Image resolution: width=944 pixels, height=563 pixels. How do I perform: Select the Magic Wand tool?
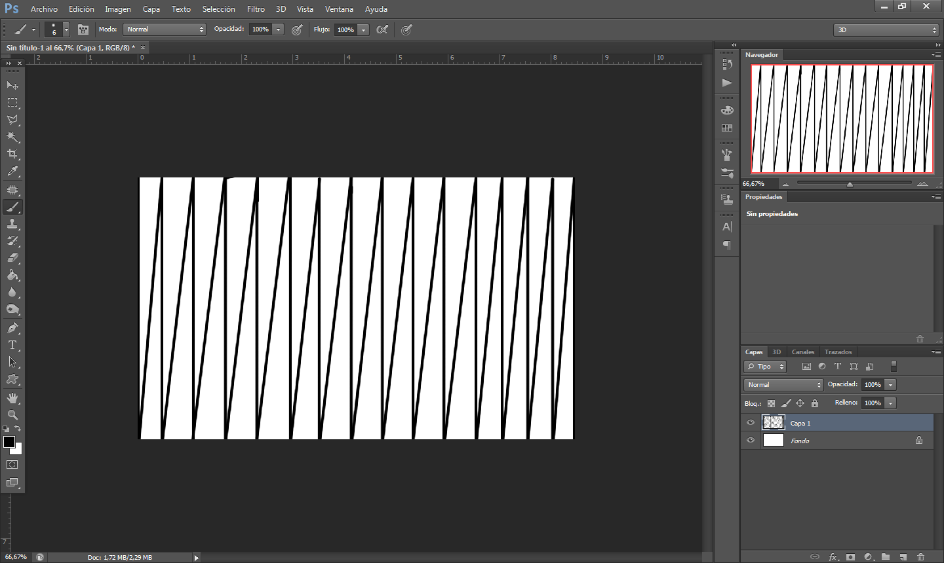tap(12, 137)
